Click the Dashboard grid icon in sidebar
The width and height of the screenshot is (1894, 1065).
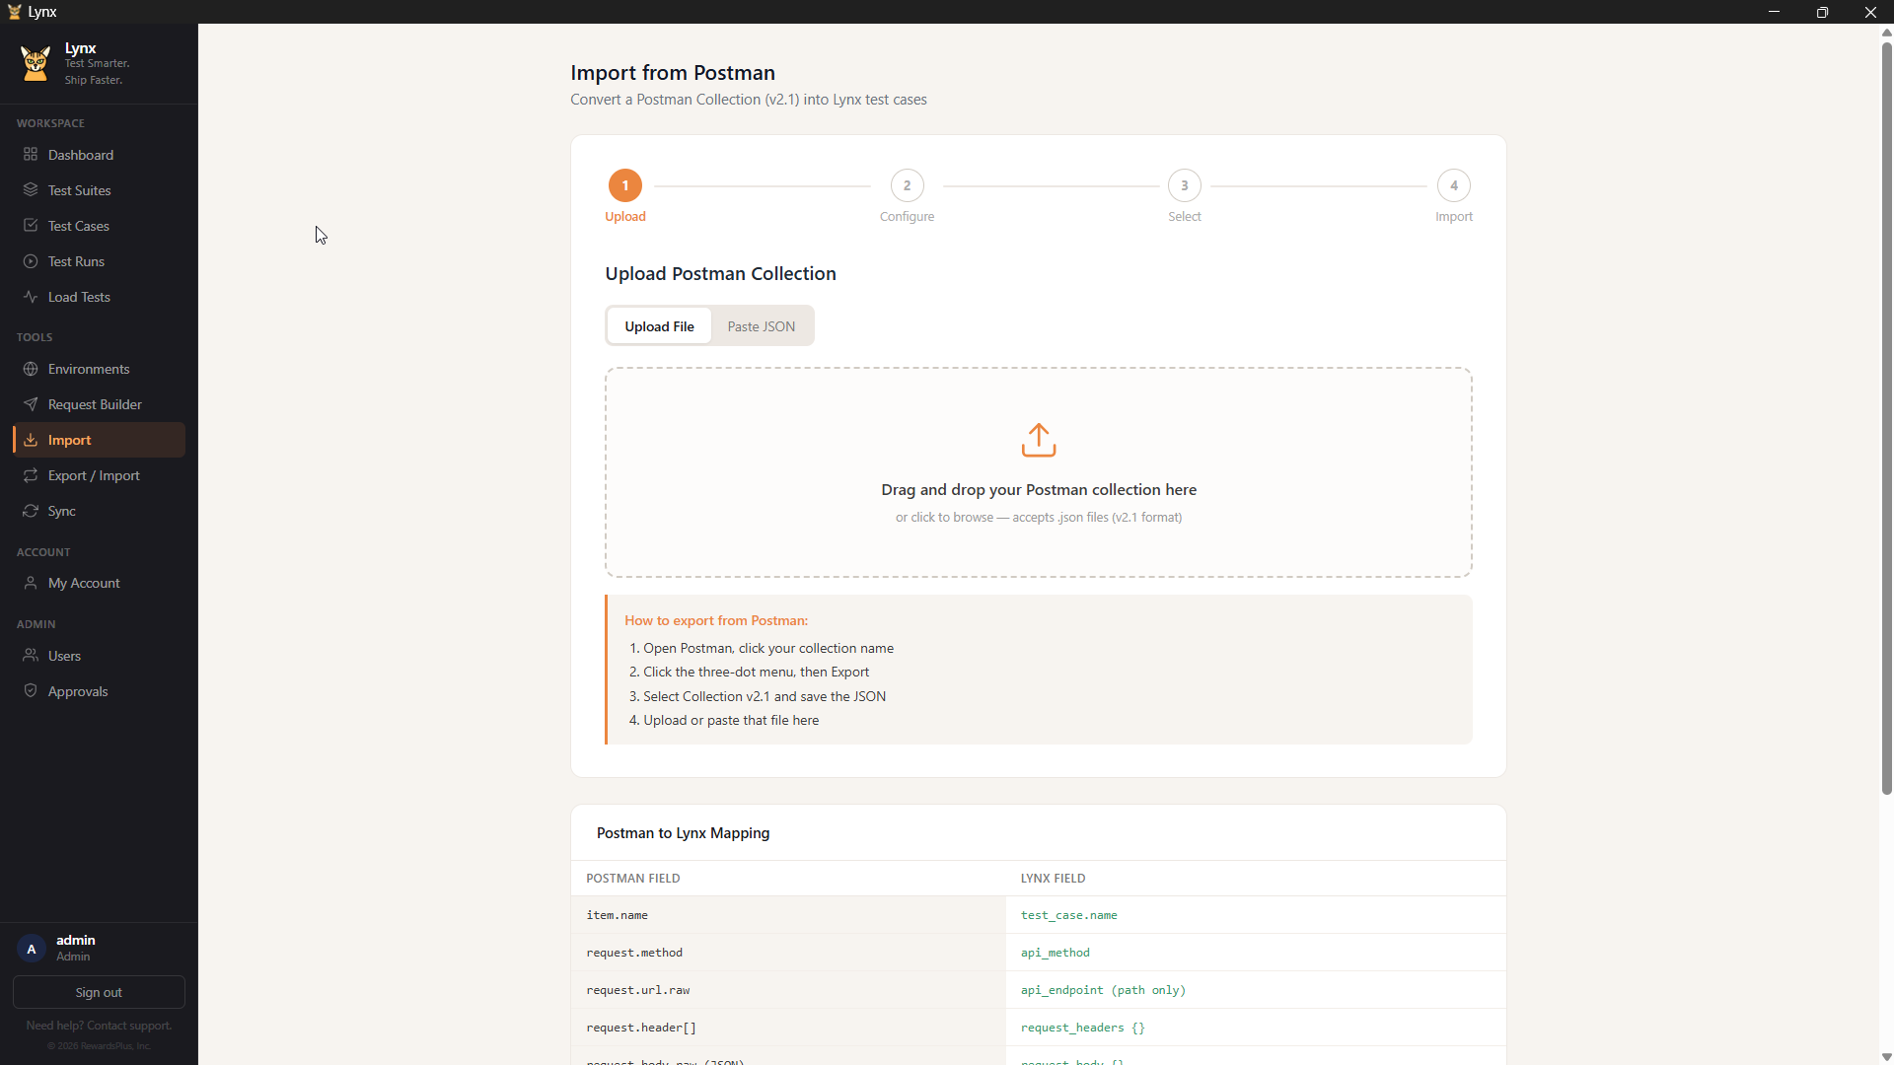coord(31,155)
